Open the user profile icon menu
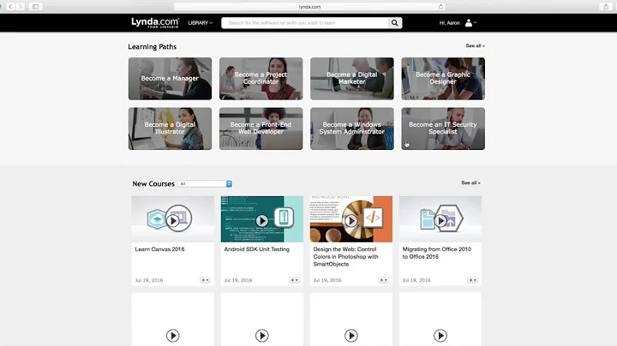Screen dimensions: 617x346 [x=470, y=23]
